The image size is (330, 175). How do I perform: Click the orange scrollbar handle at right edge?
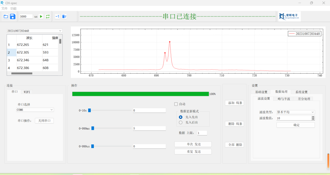click(328, 161)
